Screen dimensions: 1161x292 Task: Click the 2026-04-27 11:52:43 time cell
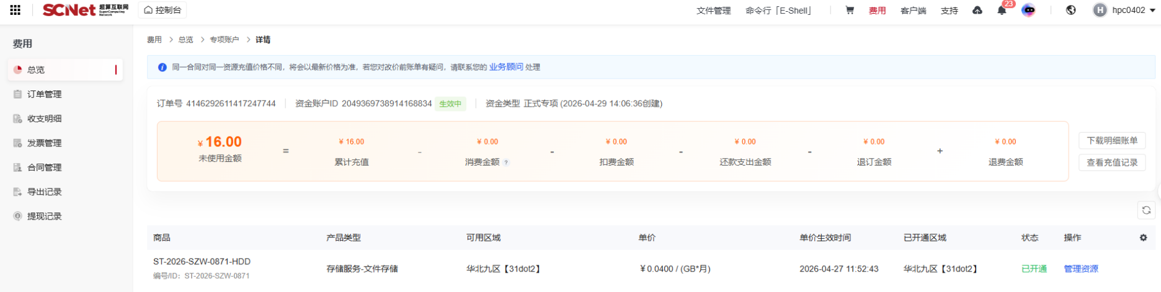coord(838,268)
